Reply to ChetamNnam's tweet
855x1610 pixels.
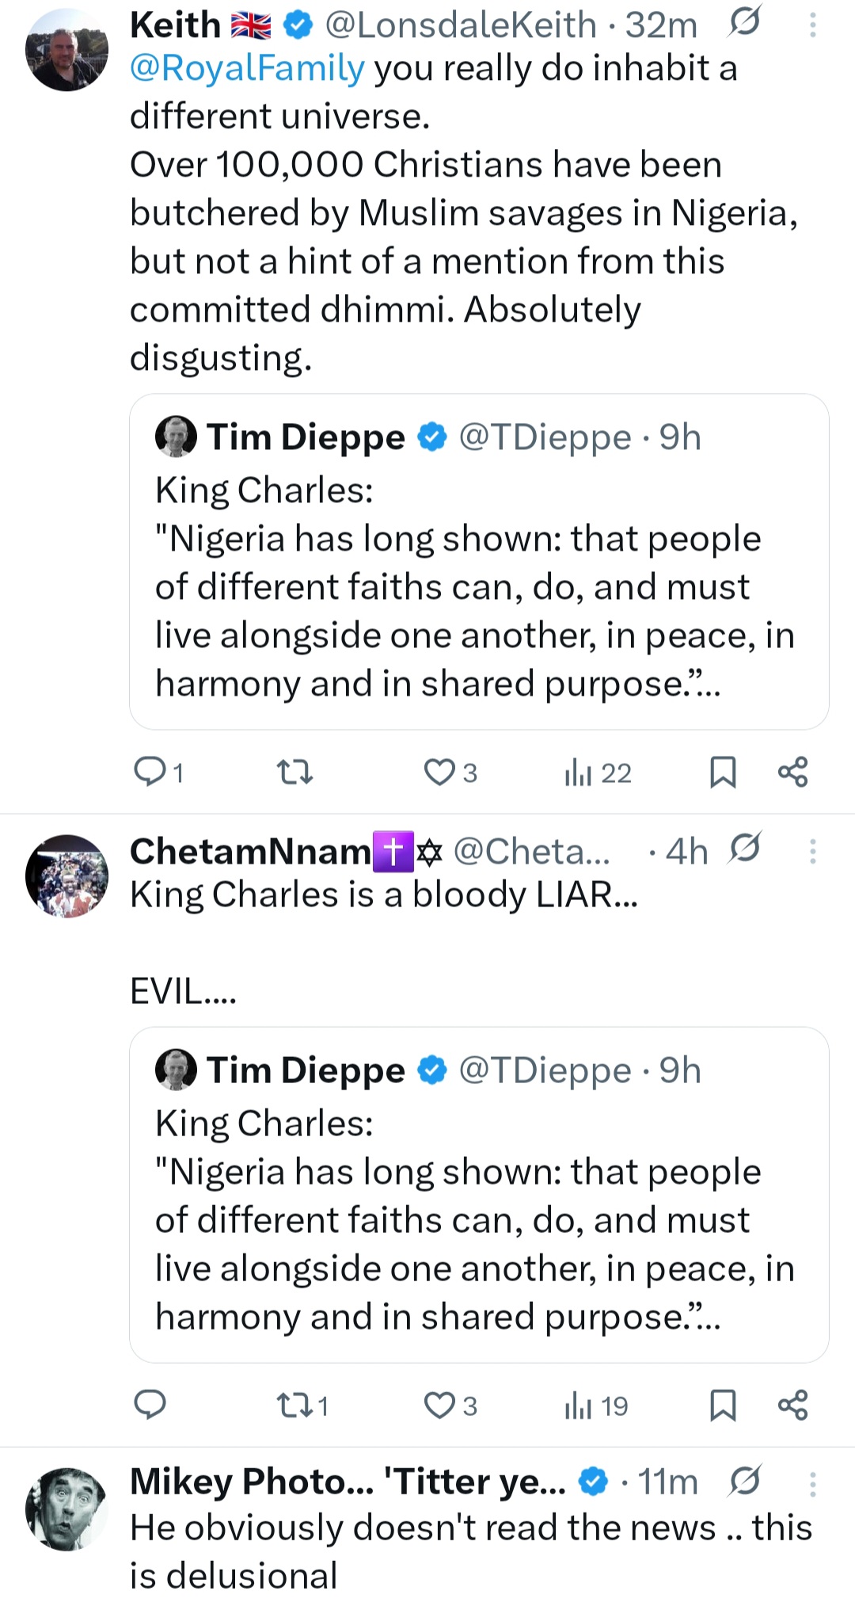[150, 1405]
